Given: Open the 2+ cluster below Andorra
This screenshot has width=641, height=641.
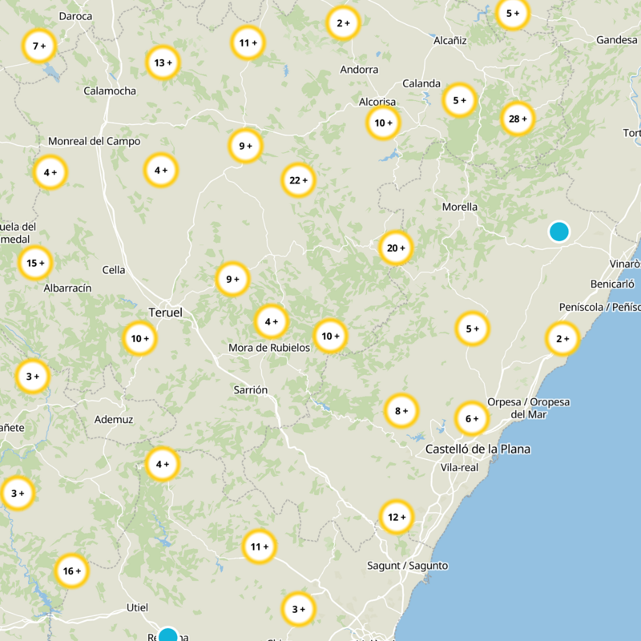Looking at the screenshot, I should 342,23.
